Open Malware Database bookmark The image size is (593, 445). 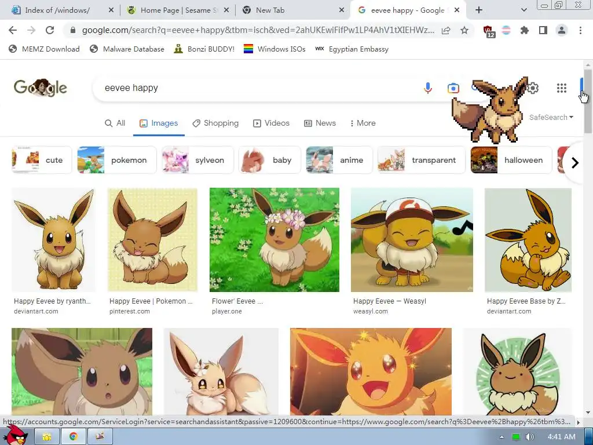[127, 49]
